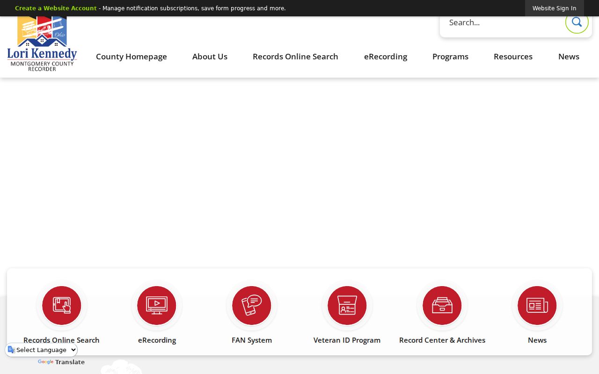Click the eRecording monitor icon

coord(157,305)
